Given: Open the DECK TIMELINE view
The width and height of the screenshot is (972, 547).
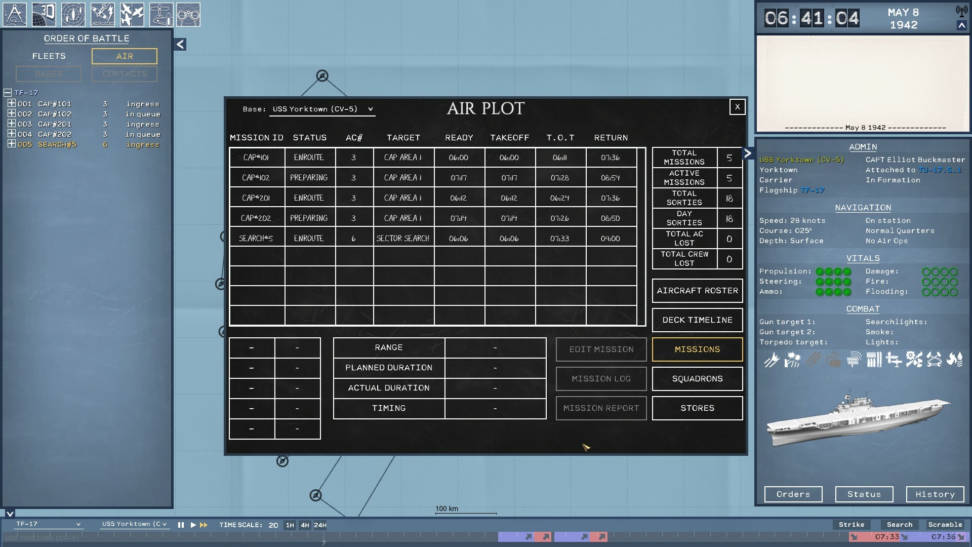Looking at the screenshot, I should (697, 320).
